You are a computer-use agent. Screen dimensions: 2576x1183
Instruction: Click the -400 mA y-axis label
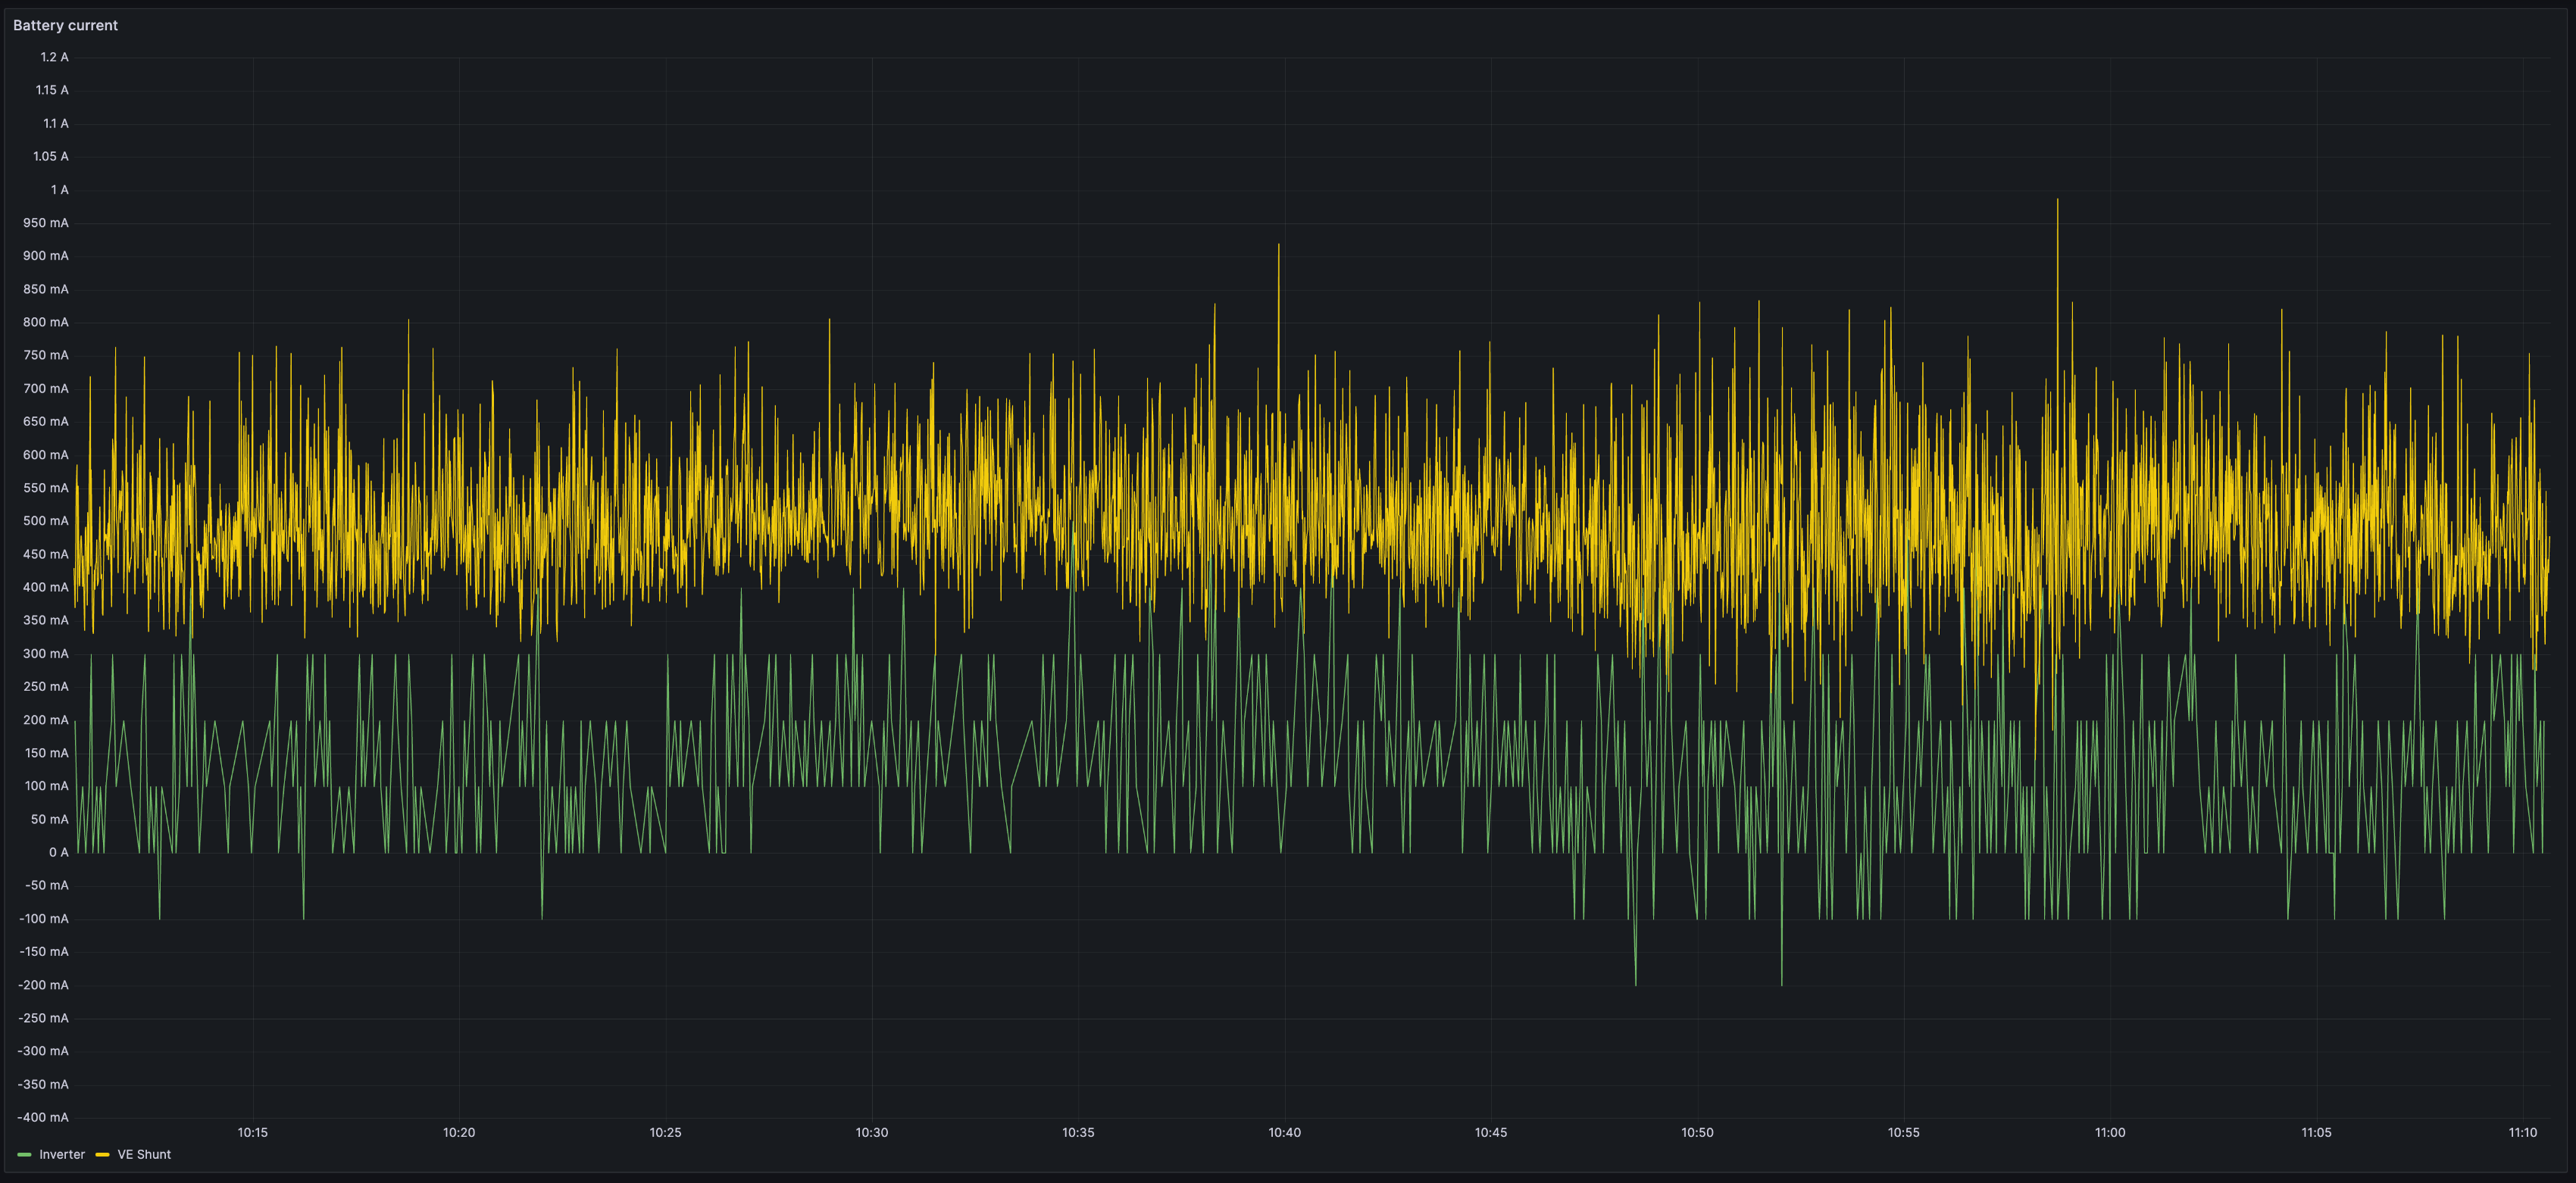click(43, 1117)
